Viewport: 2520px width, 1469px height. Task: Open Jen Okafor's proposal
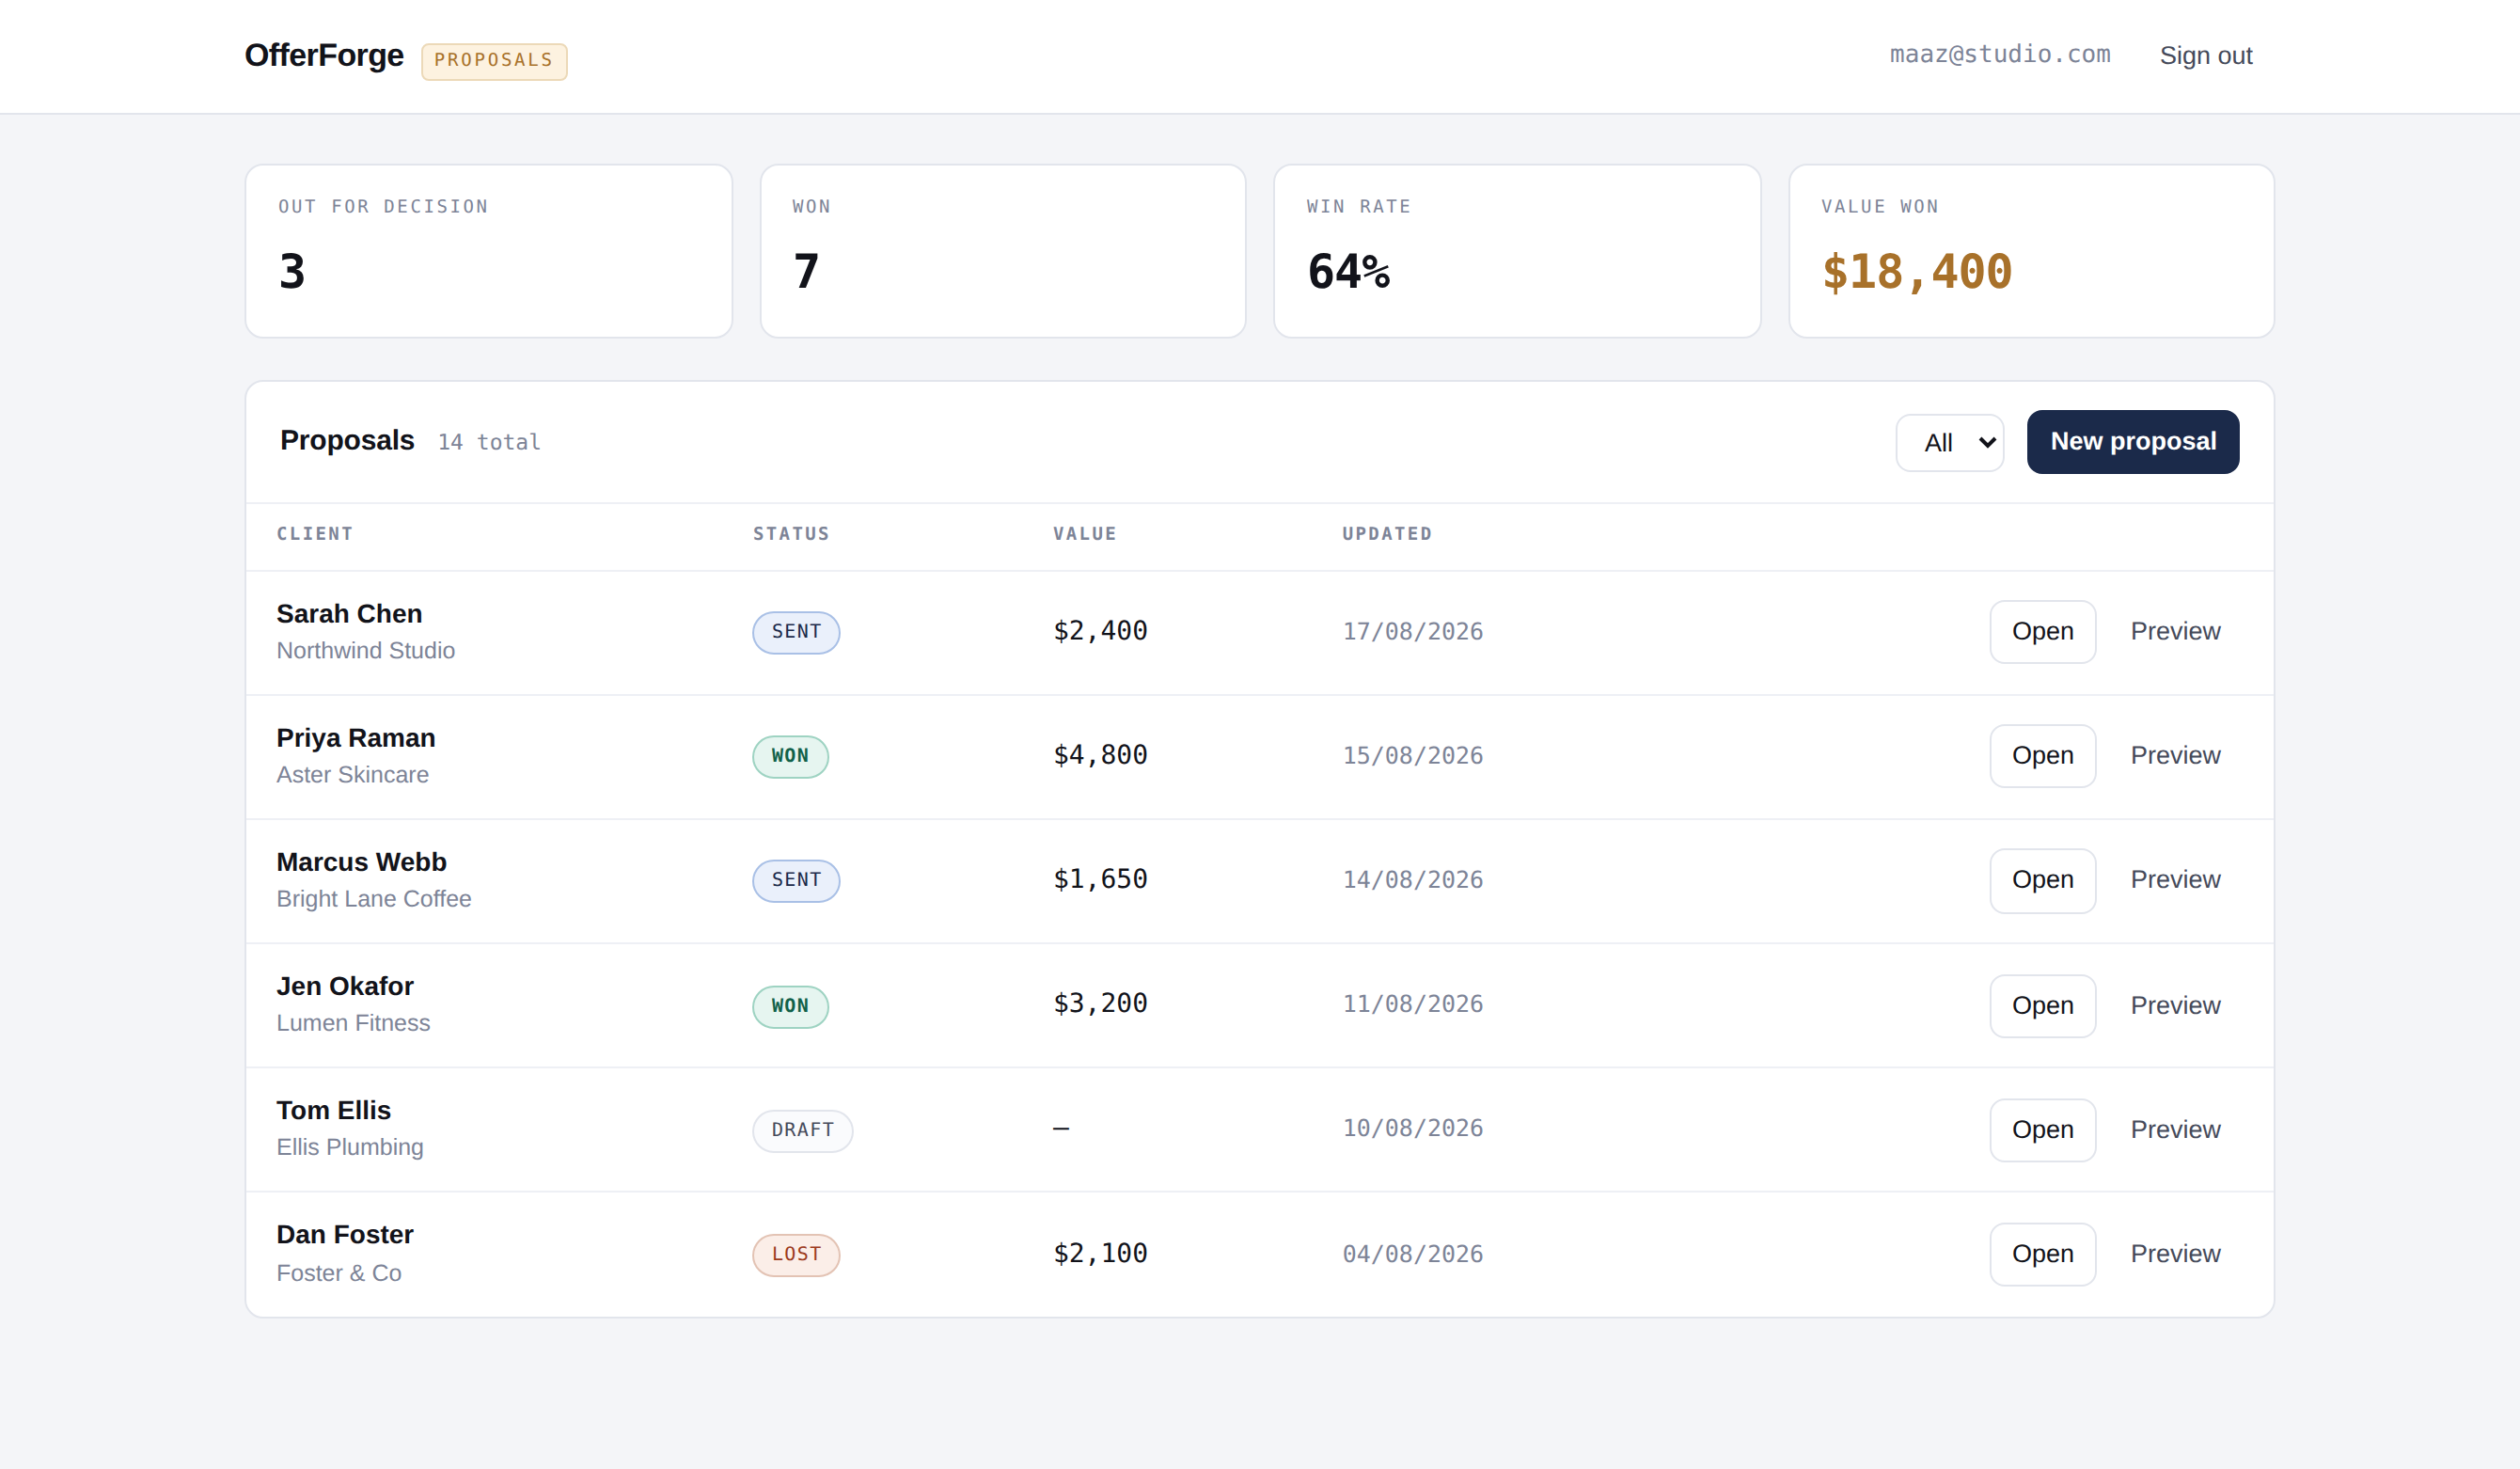click(2042, 1005)
